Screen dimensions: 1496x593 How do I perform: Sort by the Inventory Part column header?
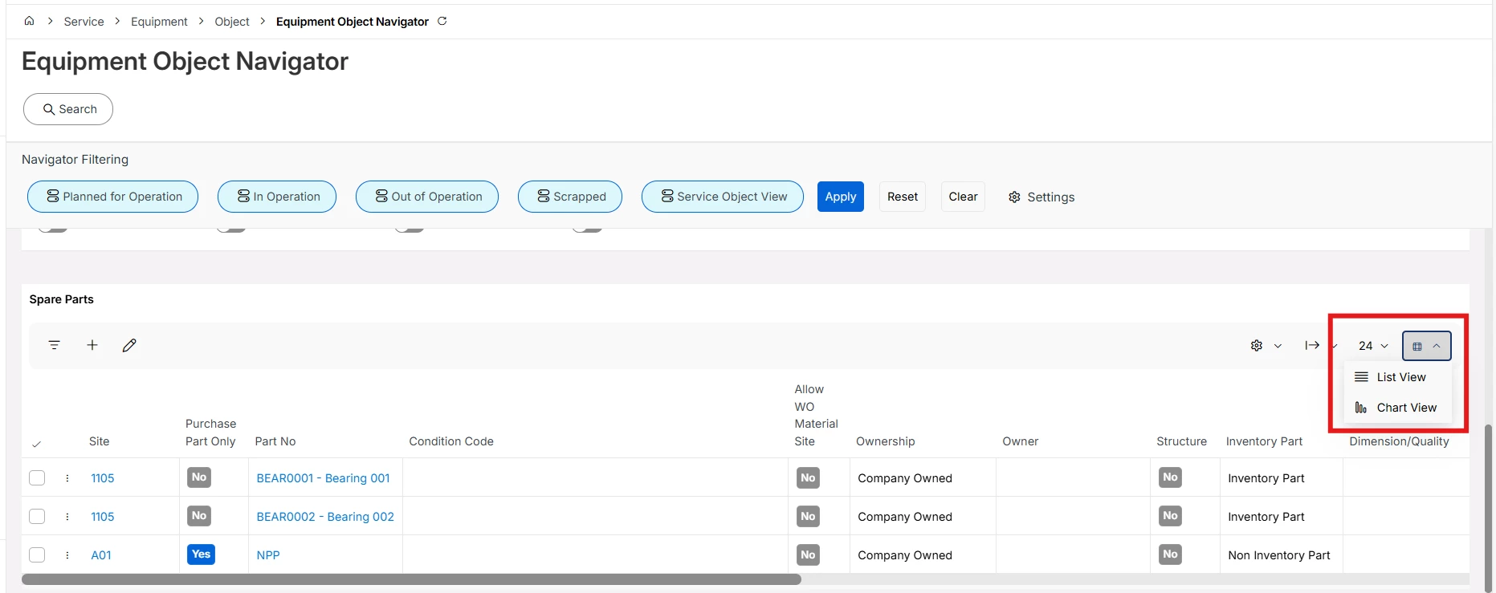(1265, 441)
